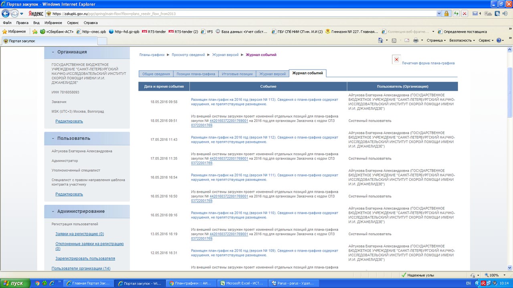Click the browser Back arrow button
Image resolution: width=513 pixels, height=288 pixels.
point(6,14)
